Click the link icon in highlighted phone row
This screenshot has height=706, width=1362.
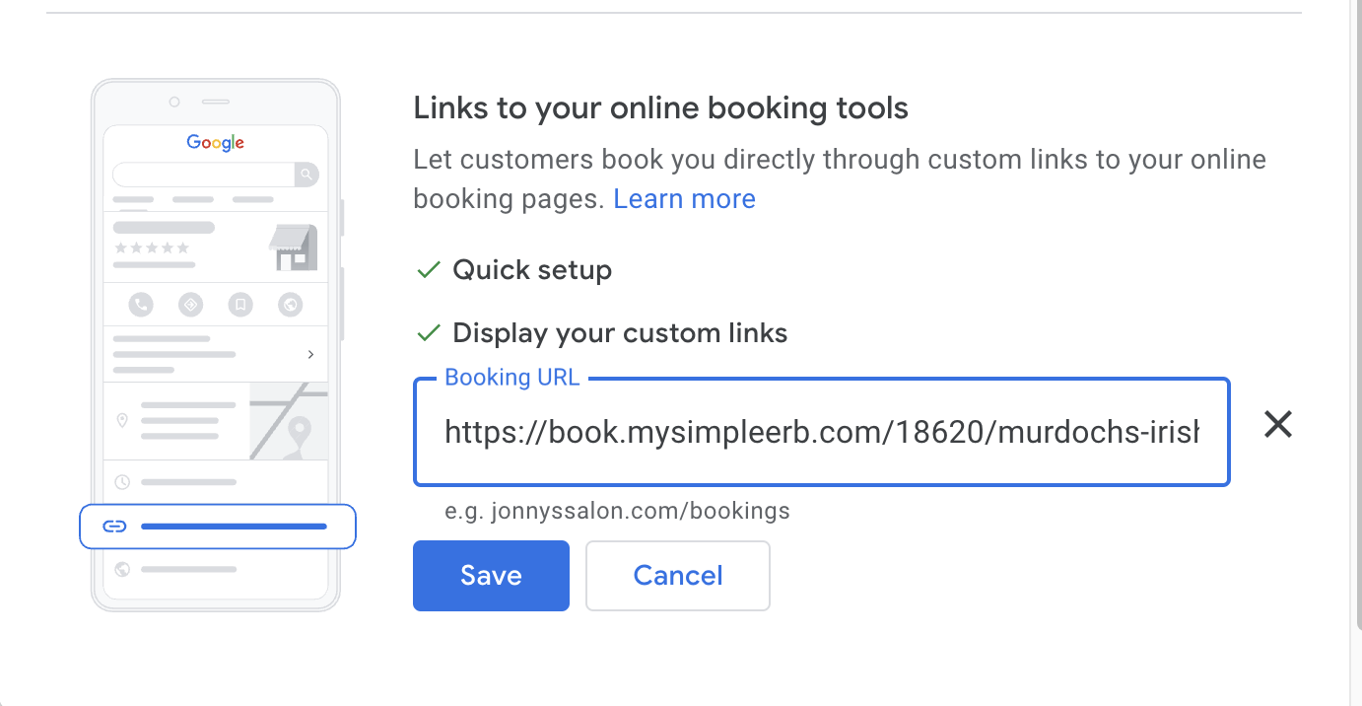point(115,527)
